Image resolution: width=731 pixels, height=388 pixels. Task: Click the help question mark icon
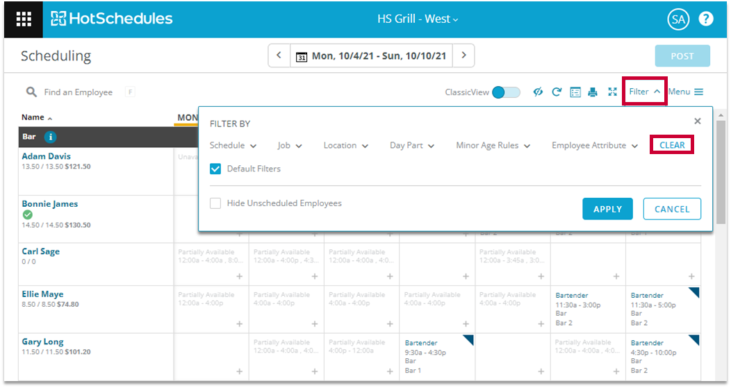point(706,19)
